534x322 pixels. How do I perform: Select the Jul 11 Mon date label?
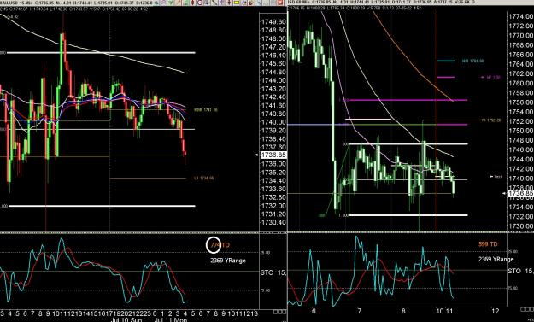171,320
